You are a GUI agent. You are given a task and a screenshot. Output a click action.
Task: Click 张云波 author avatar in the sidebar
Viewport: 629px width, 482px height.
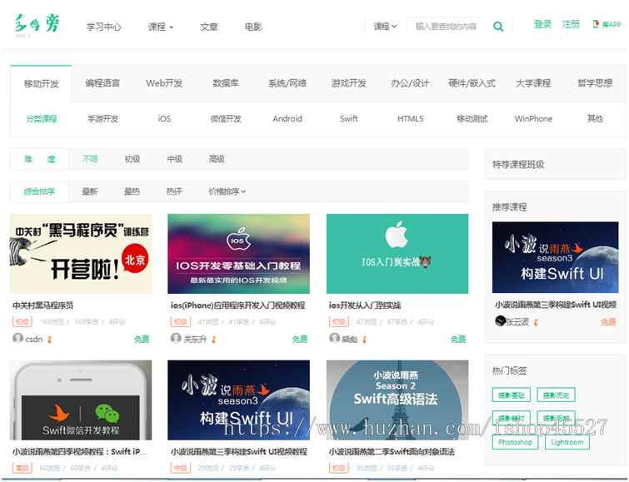click(500, 321)
